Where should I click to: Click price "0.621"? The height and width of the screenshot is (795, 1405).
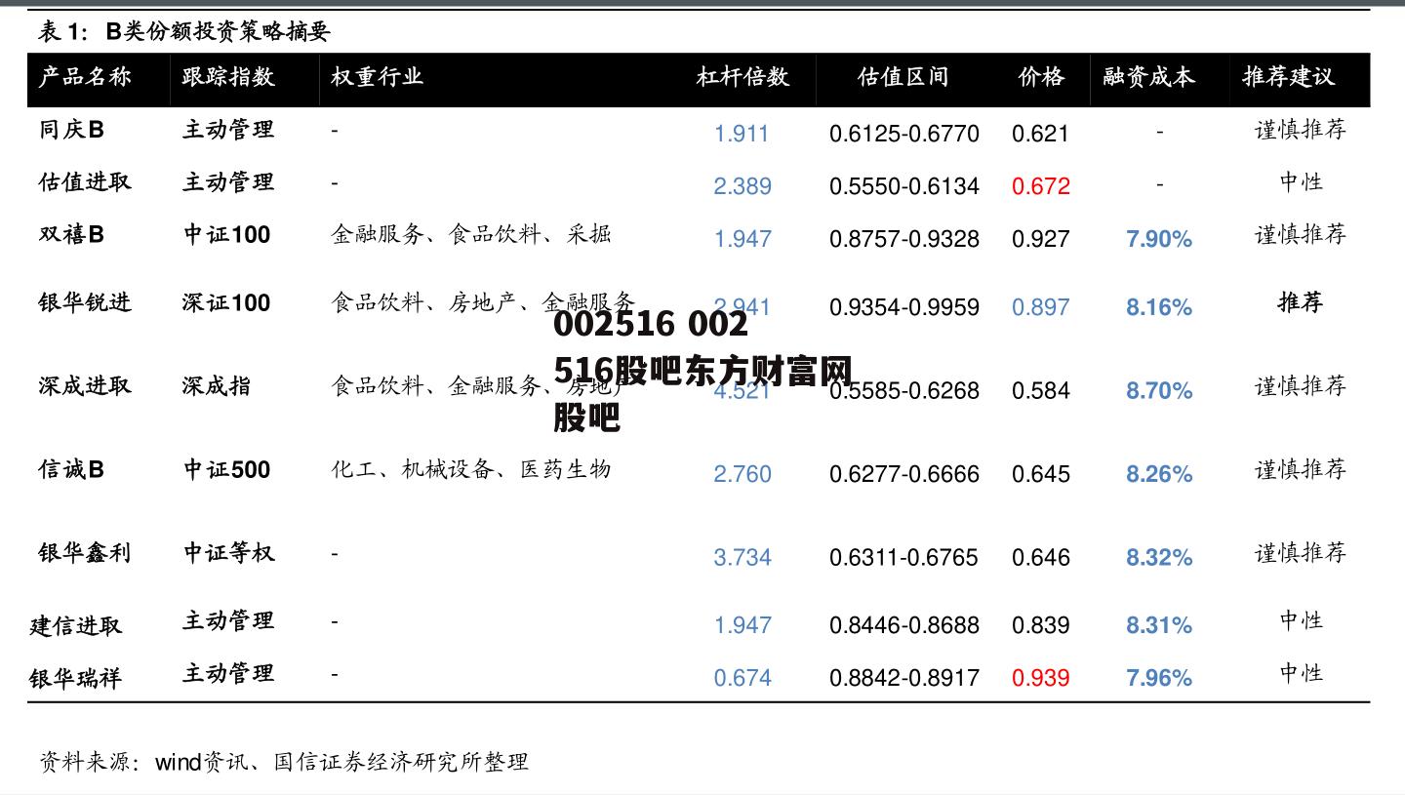(1041, 134)
